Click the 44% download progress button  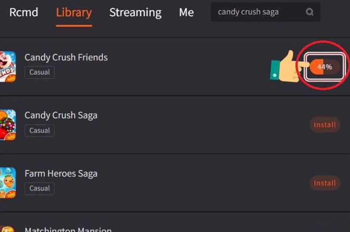pyautogui.click(x=325, y=67)
